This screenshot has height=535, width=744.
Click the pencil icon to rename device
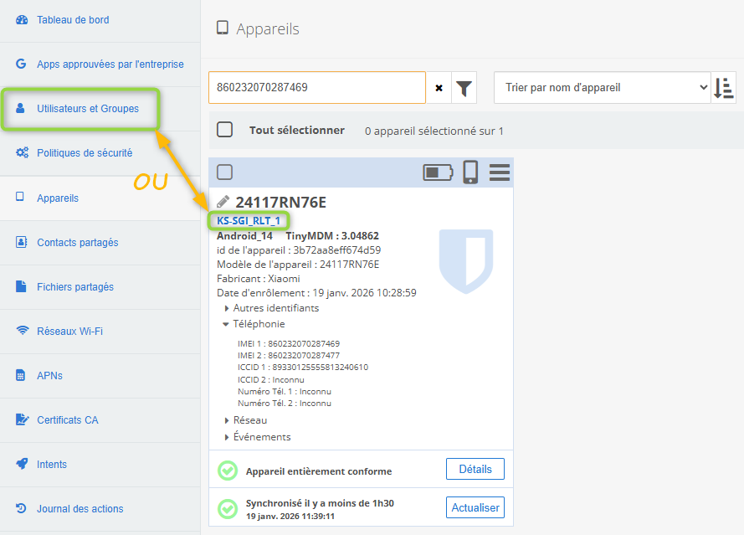223,202
